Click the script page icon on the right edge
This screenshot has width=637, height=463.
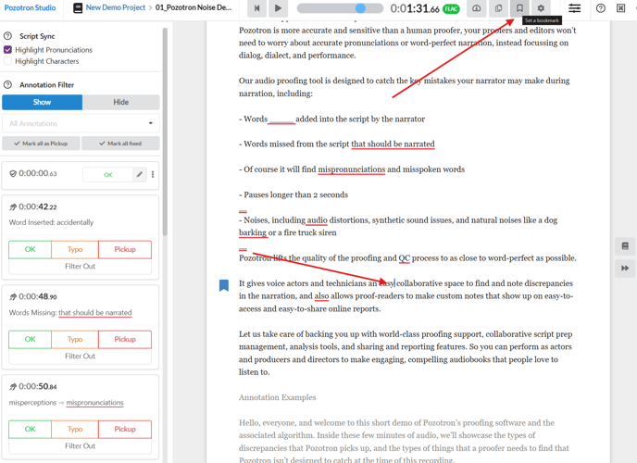coord(625,246)
